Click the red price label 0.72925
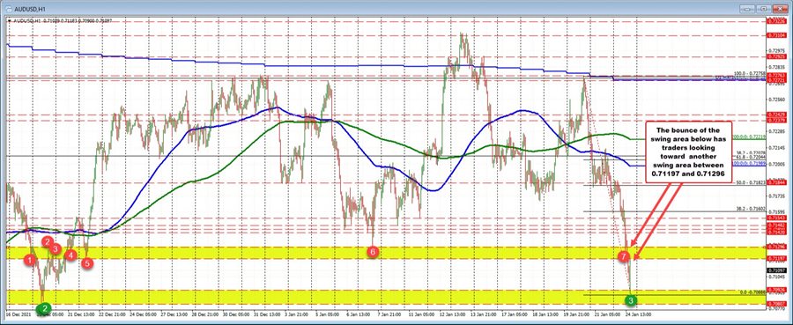Viewport: 793px width, 325px height. coord(776,56)
